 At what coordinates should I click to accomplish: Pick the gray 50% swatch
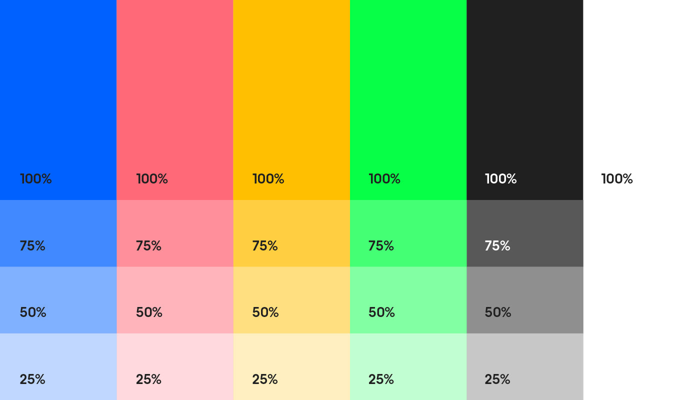pos(525,300)
